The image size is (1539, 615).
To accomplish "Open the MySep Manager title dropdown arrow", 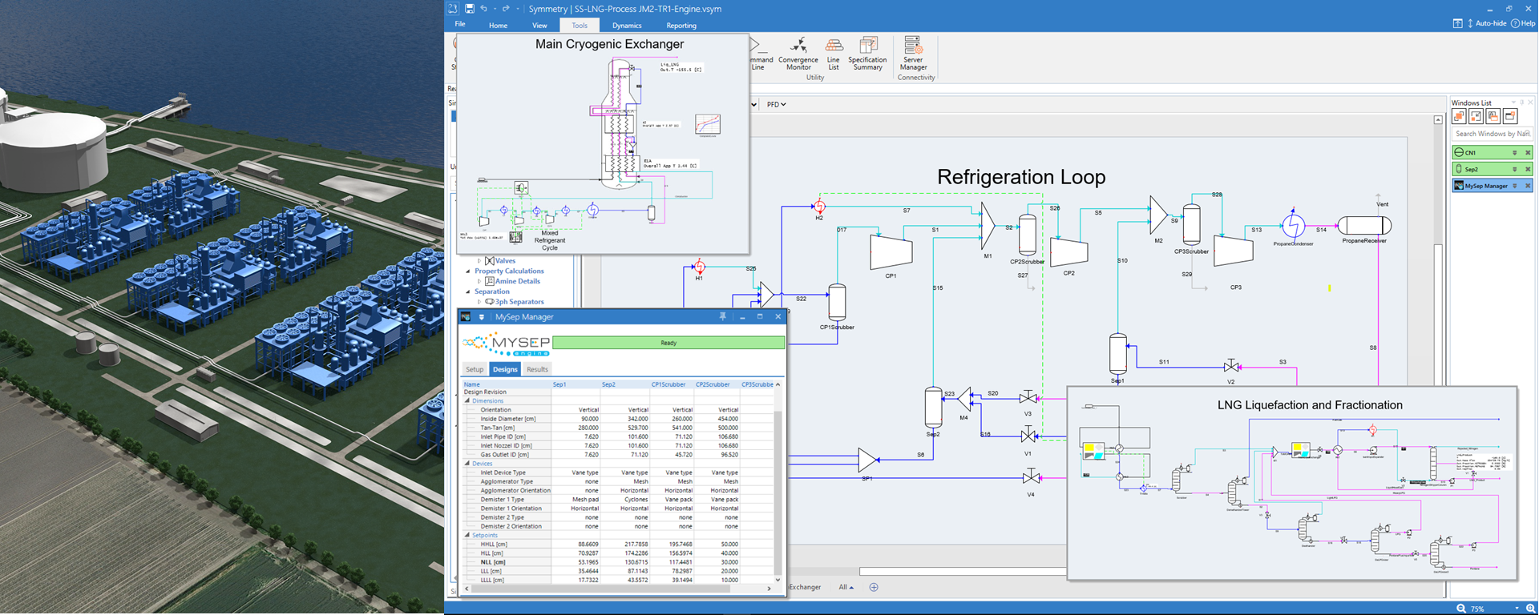I will [x=482, y=317].
